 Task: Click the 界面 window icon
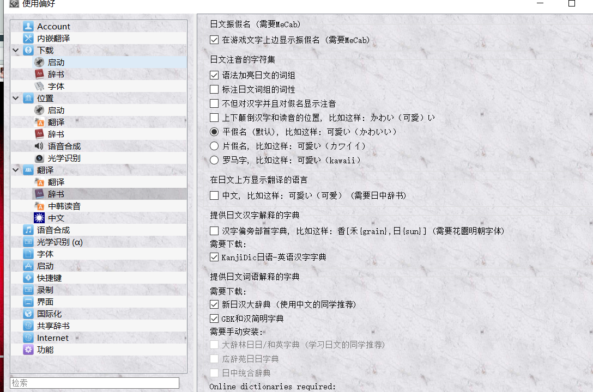(x=28, y=302)
